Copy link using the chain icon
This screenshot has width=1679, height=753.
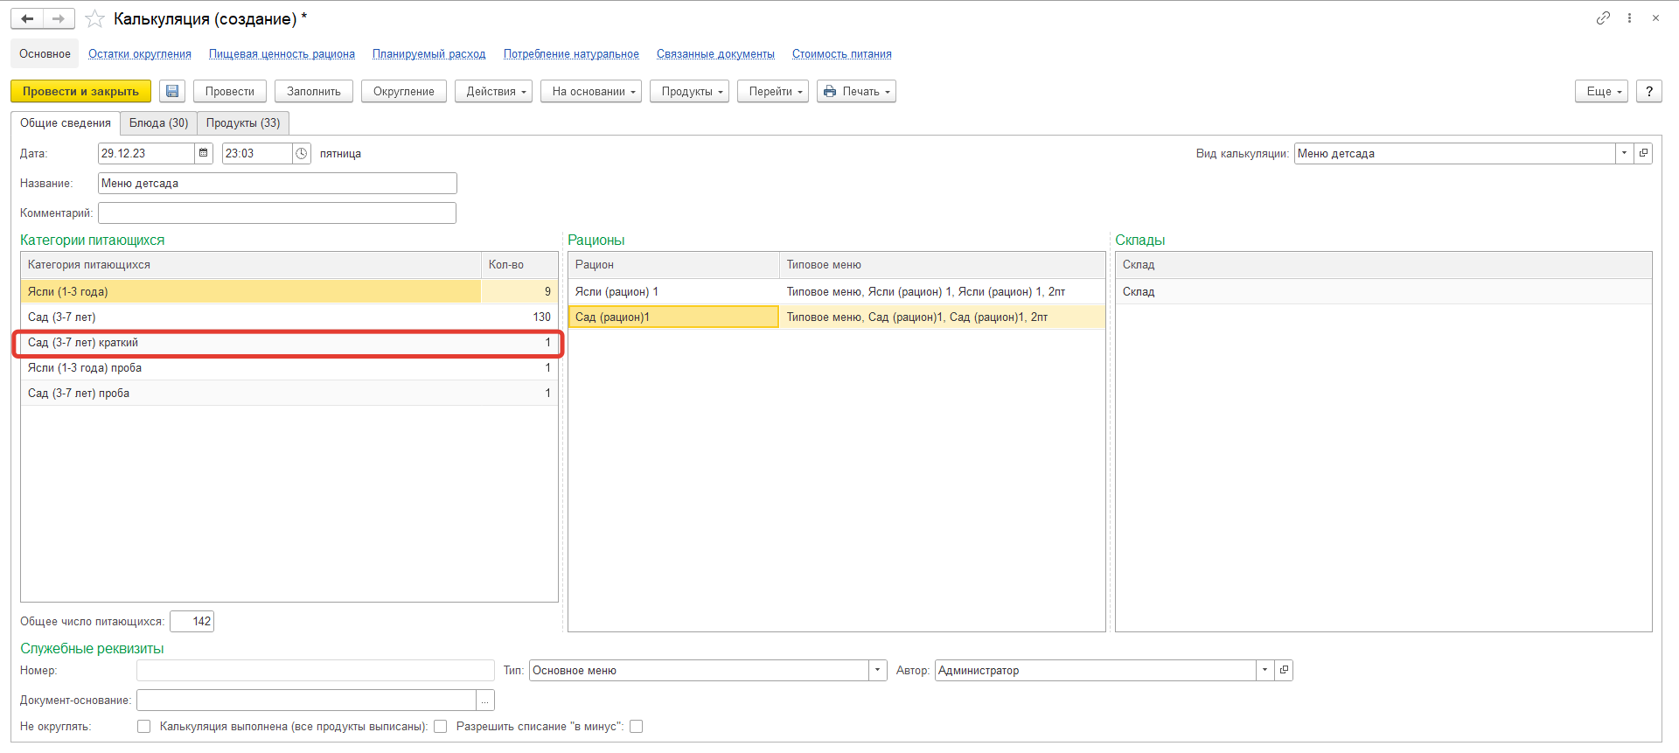(x=1602, y=18)
